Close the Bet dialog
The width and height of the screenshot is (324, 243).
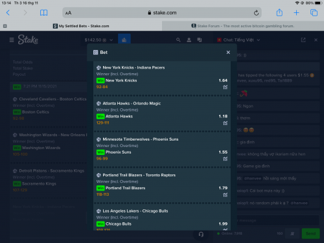coord(228,52)
